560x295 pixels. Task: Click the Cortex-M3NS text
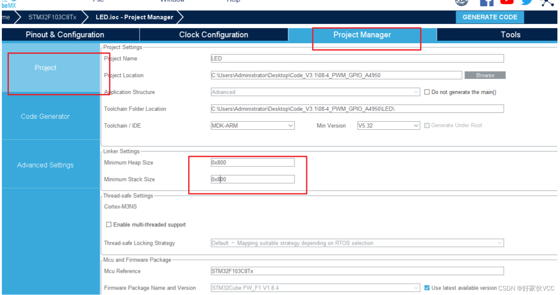point(120,207)
